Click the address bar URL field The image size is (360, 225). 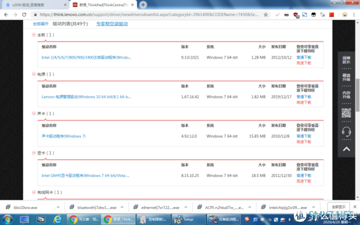(x=149, y=15)
